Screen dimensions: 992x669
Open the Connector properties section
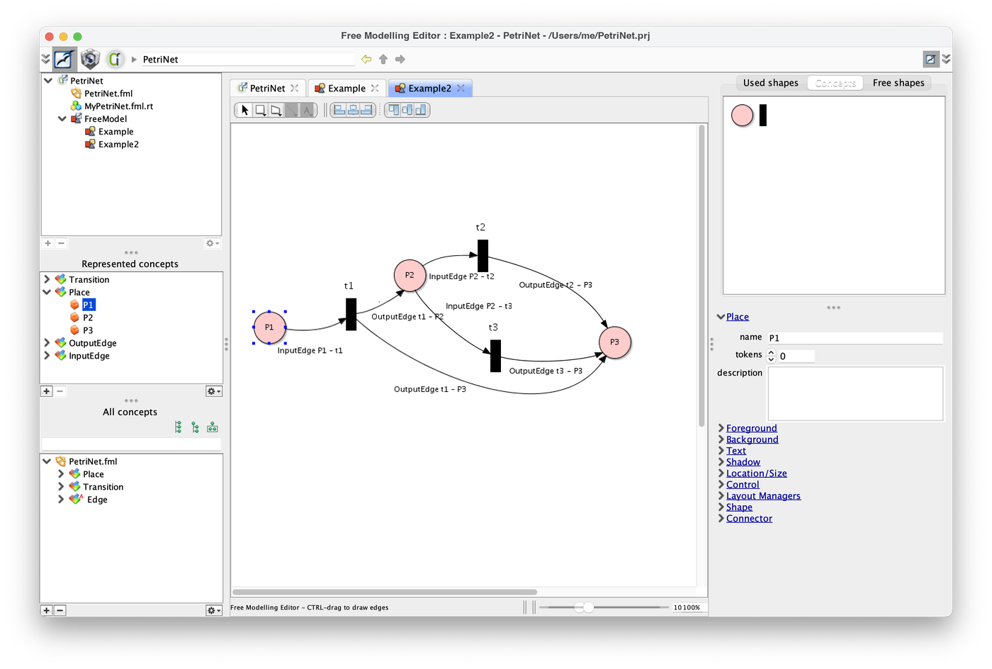pyautogui.click(x=750, y=519)
